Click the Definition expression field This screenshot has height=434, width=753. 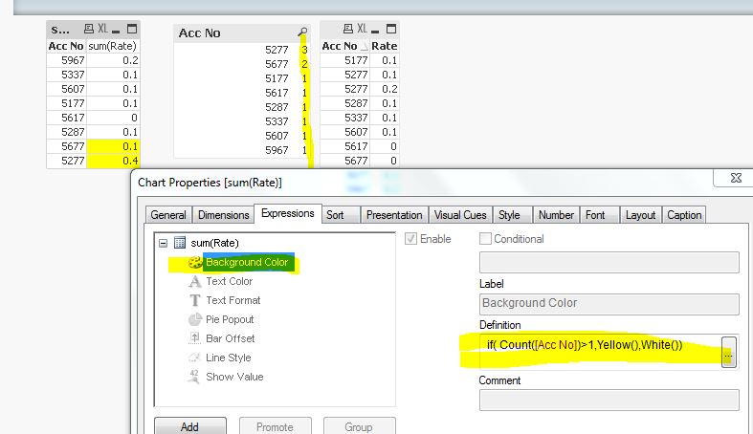(x=600, y=352)
